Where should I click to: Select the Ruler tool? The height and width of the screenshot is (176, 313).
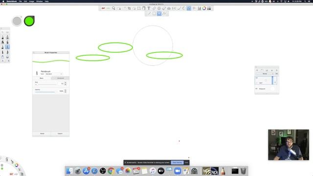154,8
